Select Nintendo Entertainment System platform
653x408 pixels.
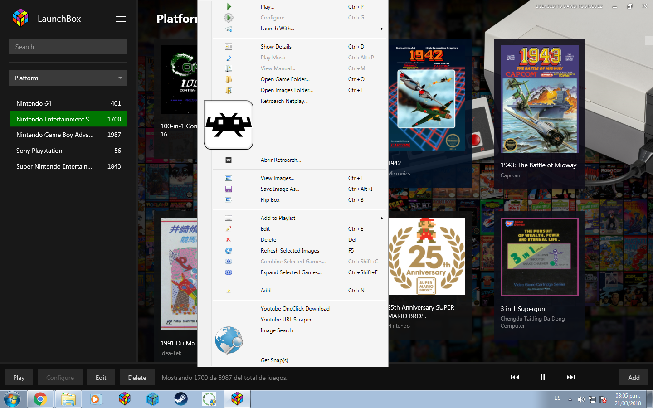click(x=68, y=119)
